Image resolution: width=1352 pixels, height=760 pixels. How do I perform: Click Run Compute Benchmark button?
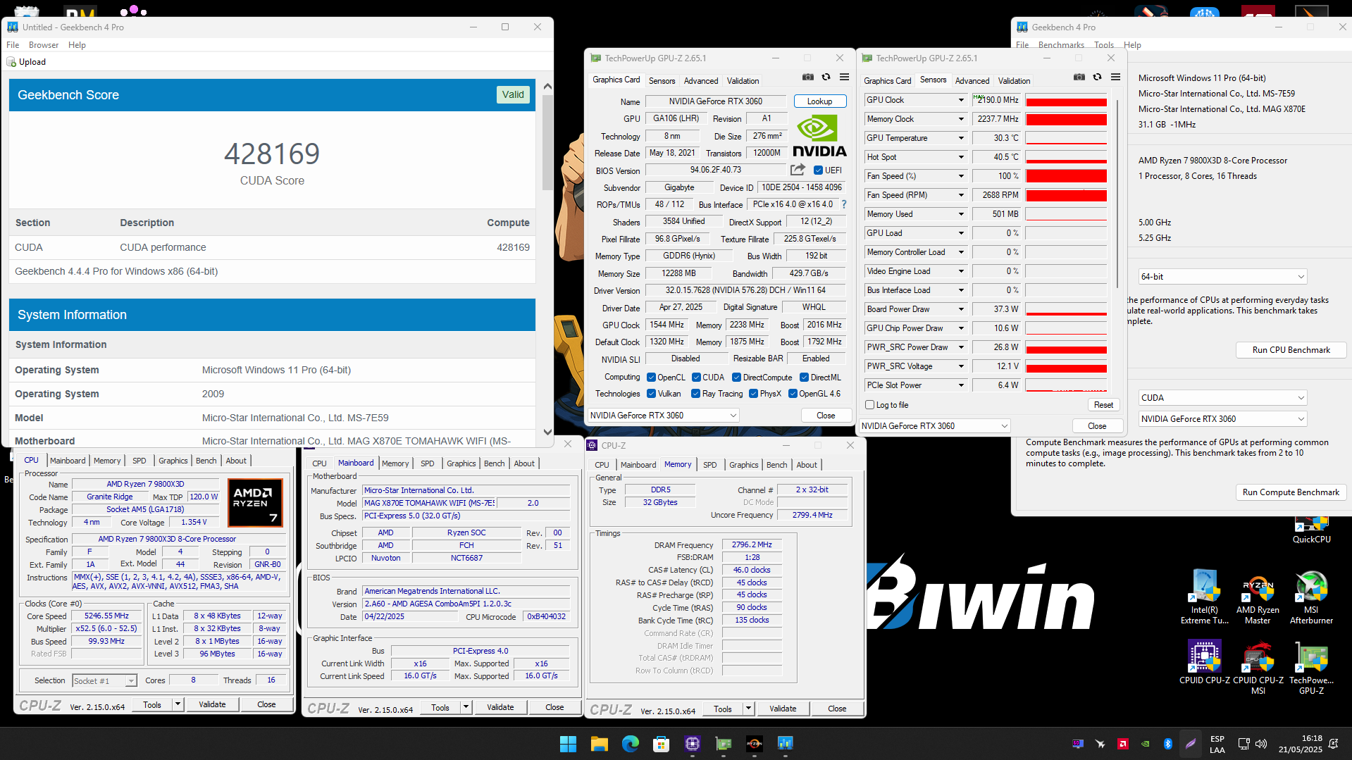[1291, 492]
